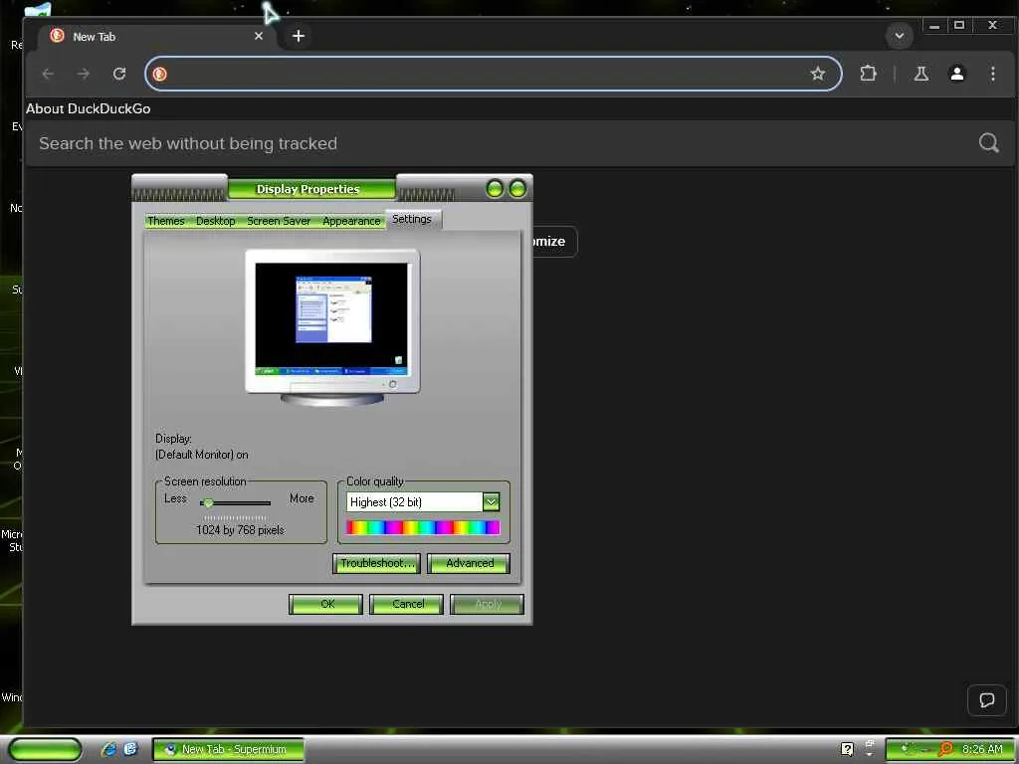Viewport: 1019px width, 764px height.
Task: Click the Cancel button
Action: coord(407,604)
